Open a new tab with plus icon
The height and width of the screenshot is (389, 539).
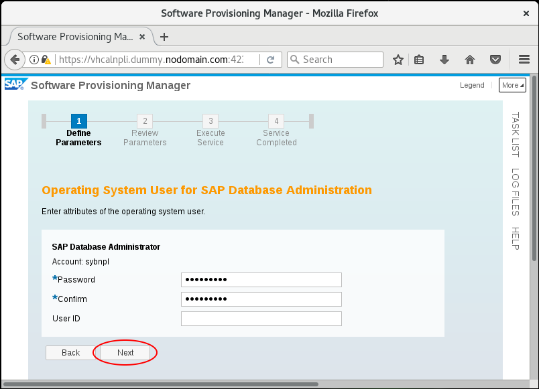pos(164,37)
